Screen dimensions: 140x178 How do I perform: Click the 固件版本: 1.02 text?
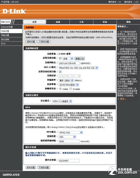(x=131, y=2)
